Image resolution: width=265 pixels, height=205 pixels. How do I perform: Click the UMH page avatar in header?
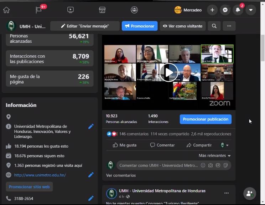click(11, 26)
